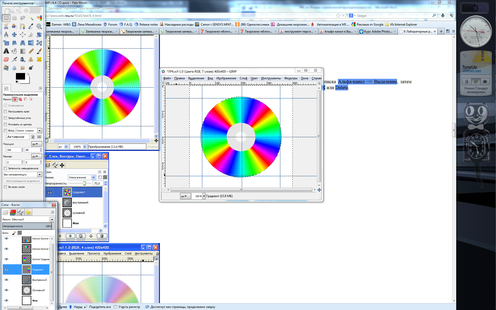Image resolution: width=496 pixels, height=310 pixels.
Task: Select the Rectangle Select tool
Action: [x=6, y=18]
